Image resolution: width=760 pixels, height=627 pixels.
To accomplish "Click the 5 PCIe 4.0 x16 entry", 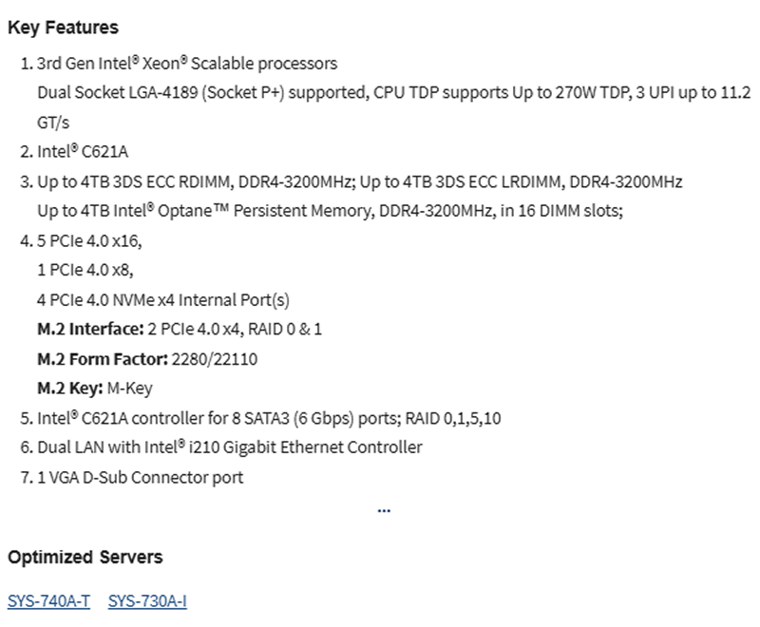I will (89, 240).
